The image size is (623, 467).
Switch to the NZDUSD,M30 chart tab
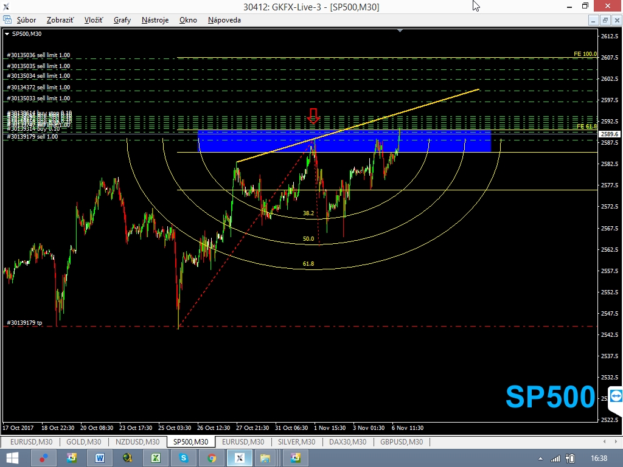(x=137, y=441)
